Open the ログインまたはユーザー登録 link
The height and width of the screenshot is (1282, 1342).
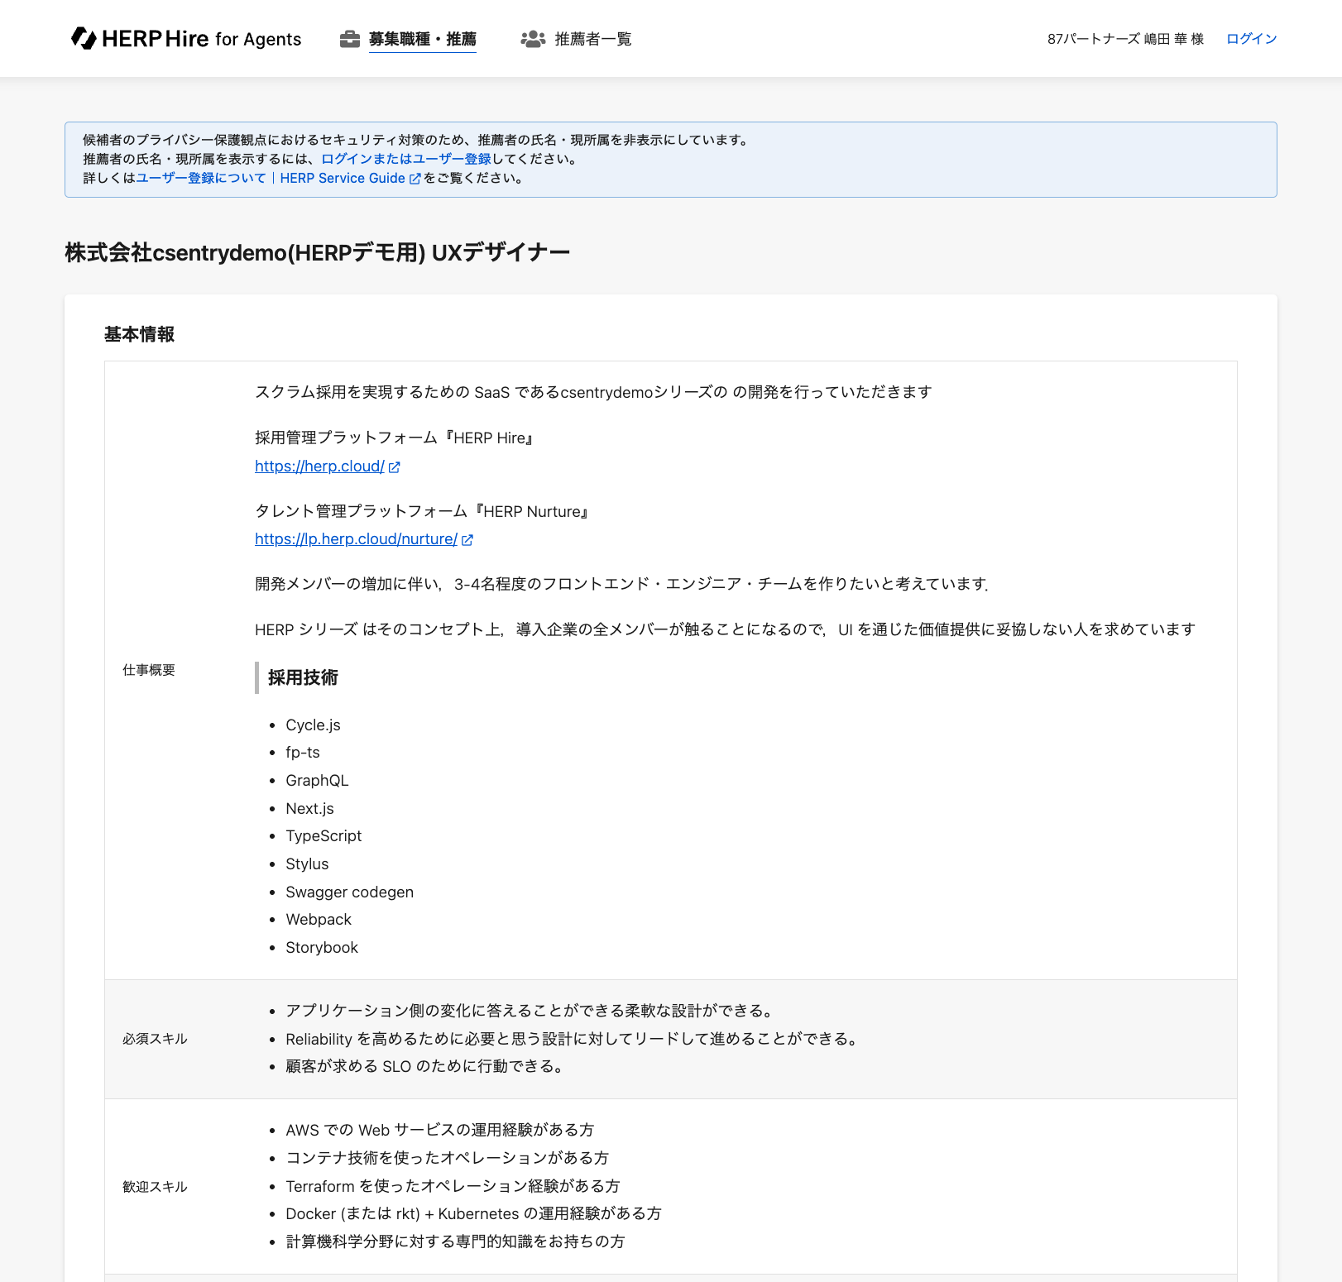[406, 159]
